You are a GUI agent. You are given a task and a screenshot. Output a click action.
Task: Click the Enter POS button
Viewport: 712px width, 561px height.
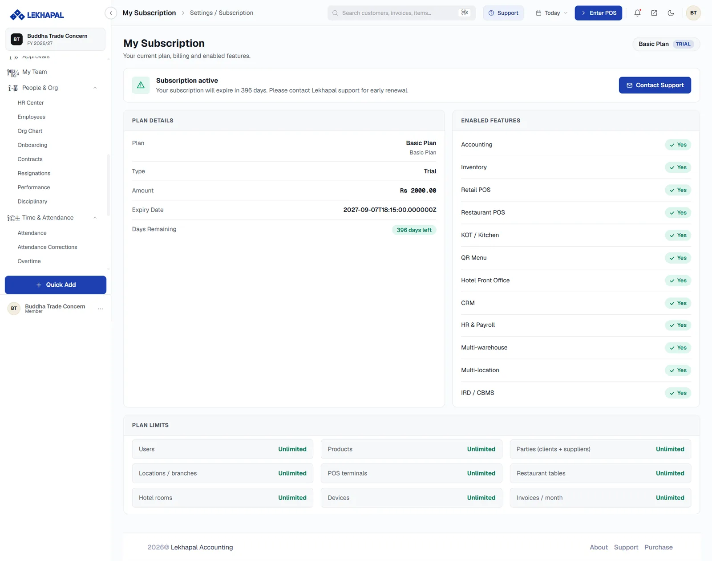(598, 13)
